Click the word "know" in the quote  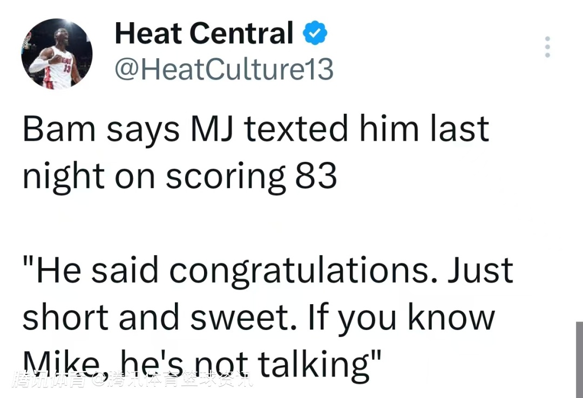pos(451,318)
